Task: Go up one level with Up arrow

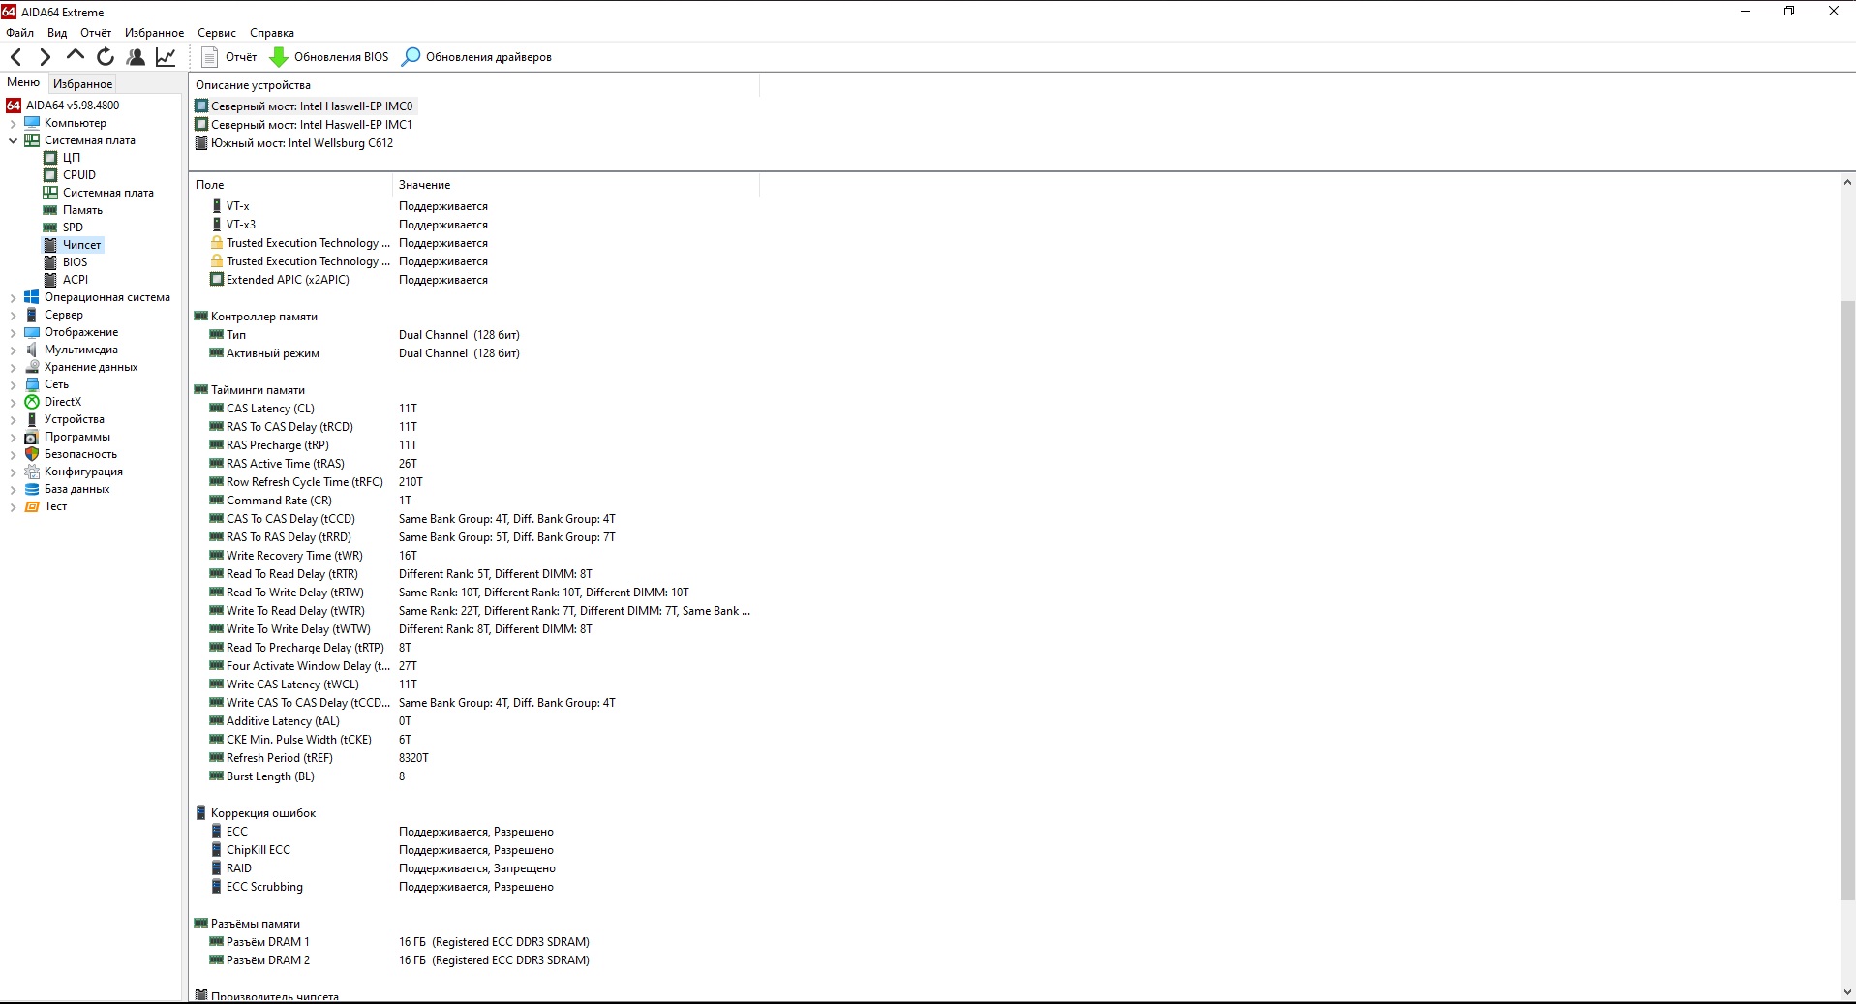Action: click(x=76, y=57)
